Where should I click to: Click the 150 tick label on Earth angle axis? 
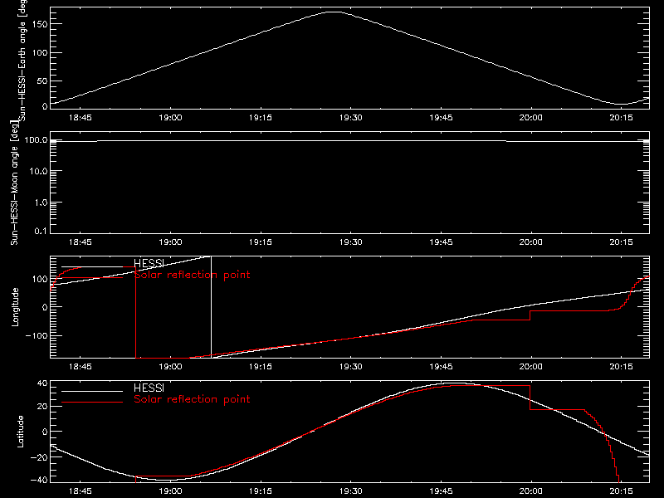(x=40, y=24)
